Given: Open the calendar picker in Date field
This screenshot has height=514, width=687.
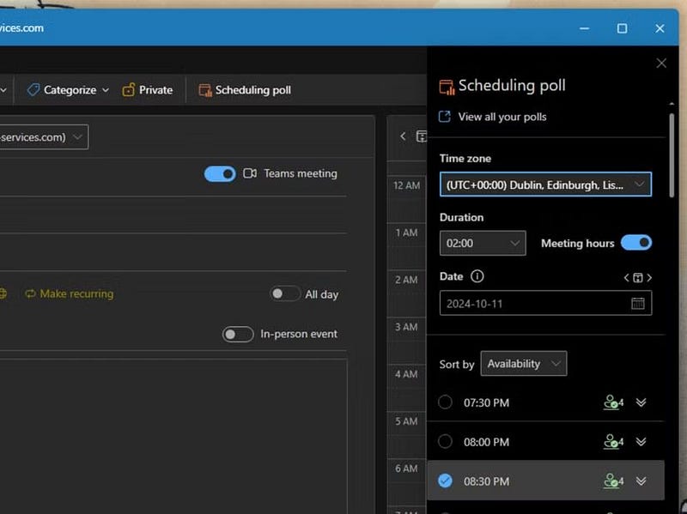Looking at the screenshot, I should [x=638, y=303].
